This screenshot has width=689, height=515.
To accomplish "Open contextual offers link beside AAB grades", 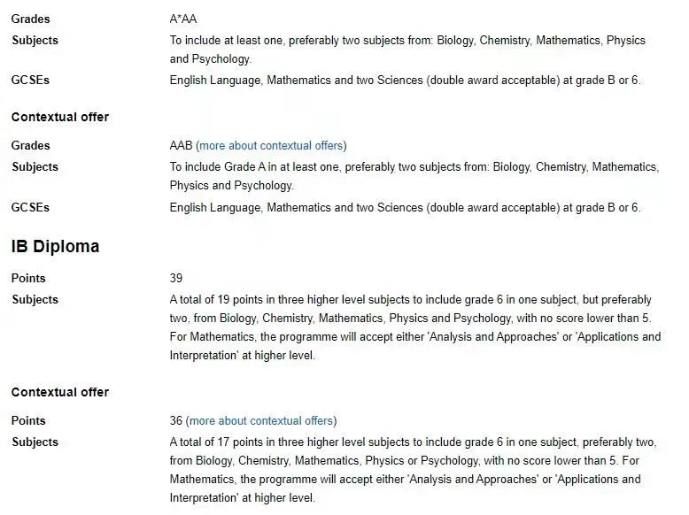I will (x=271, y=146).
